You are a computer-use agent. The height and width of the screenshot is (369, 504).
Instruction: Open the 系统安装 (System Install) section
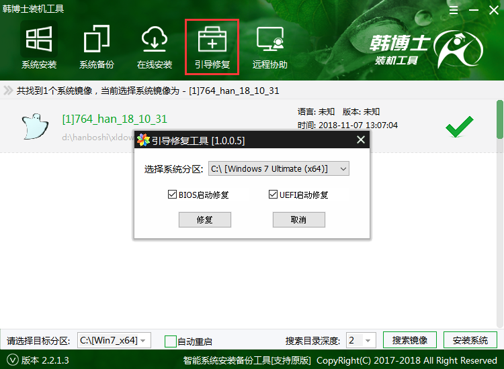pos(39,46)
